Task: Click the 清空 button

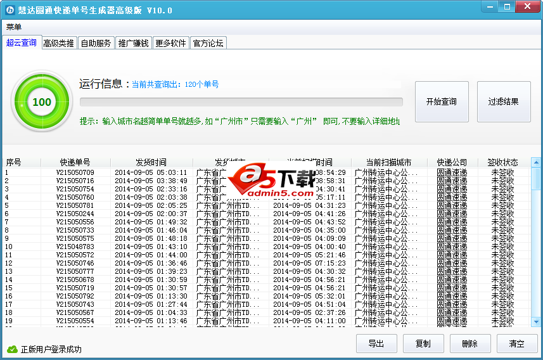Action: click(516, 344)
